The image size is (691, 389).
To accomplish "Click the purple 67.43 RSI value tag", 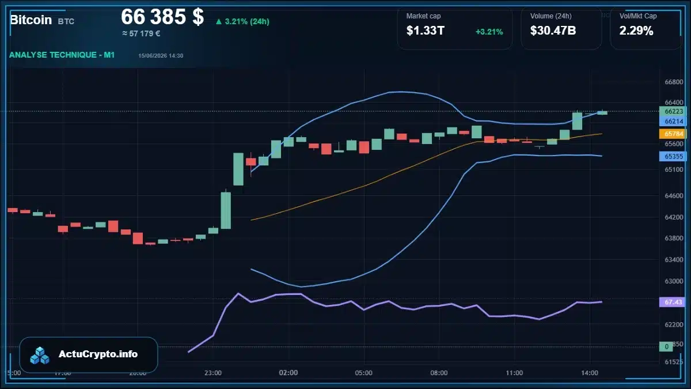I will click(673, 302).
